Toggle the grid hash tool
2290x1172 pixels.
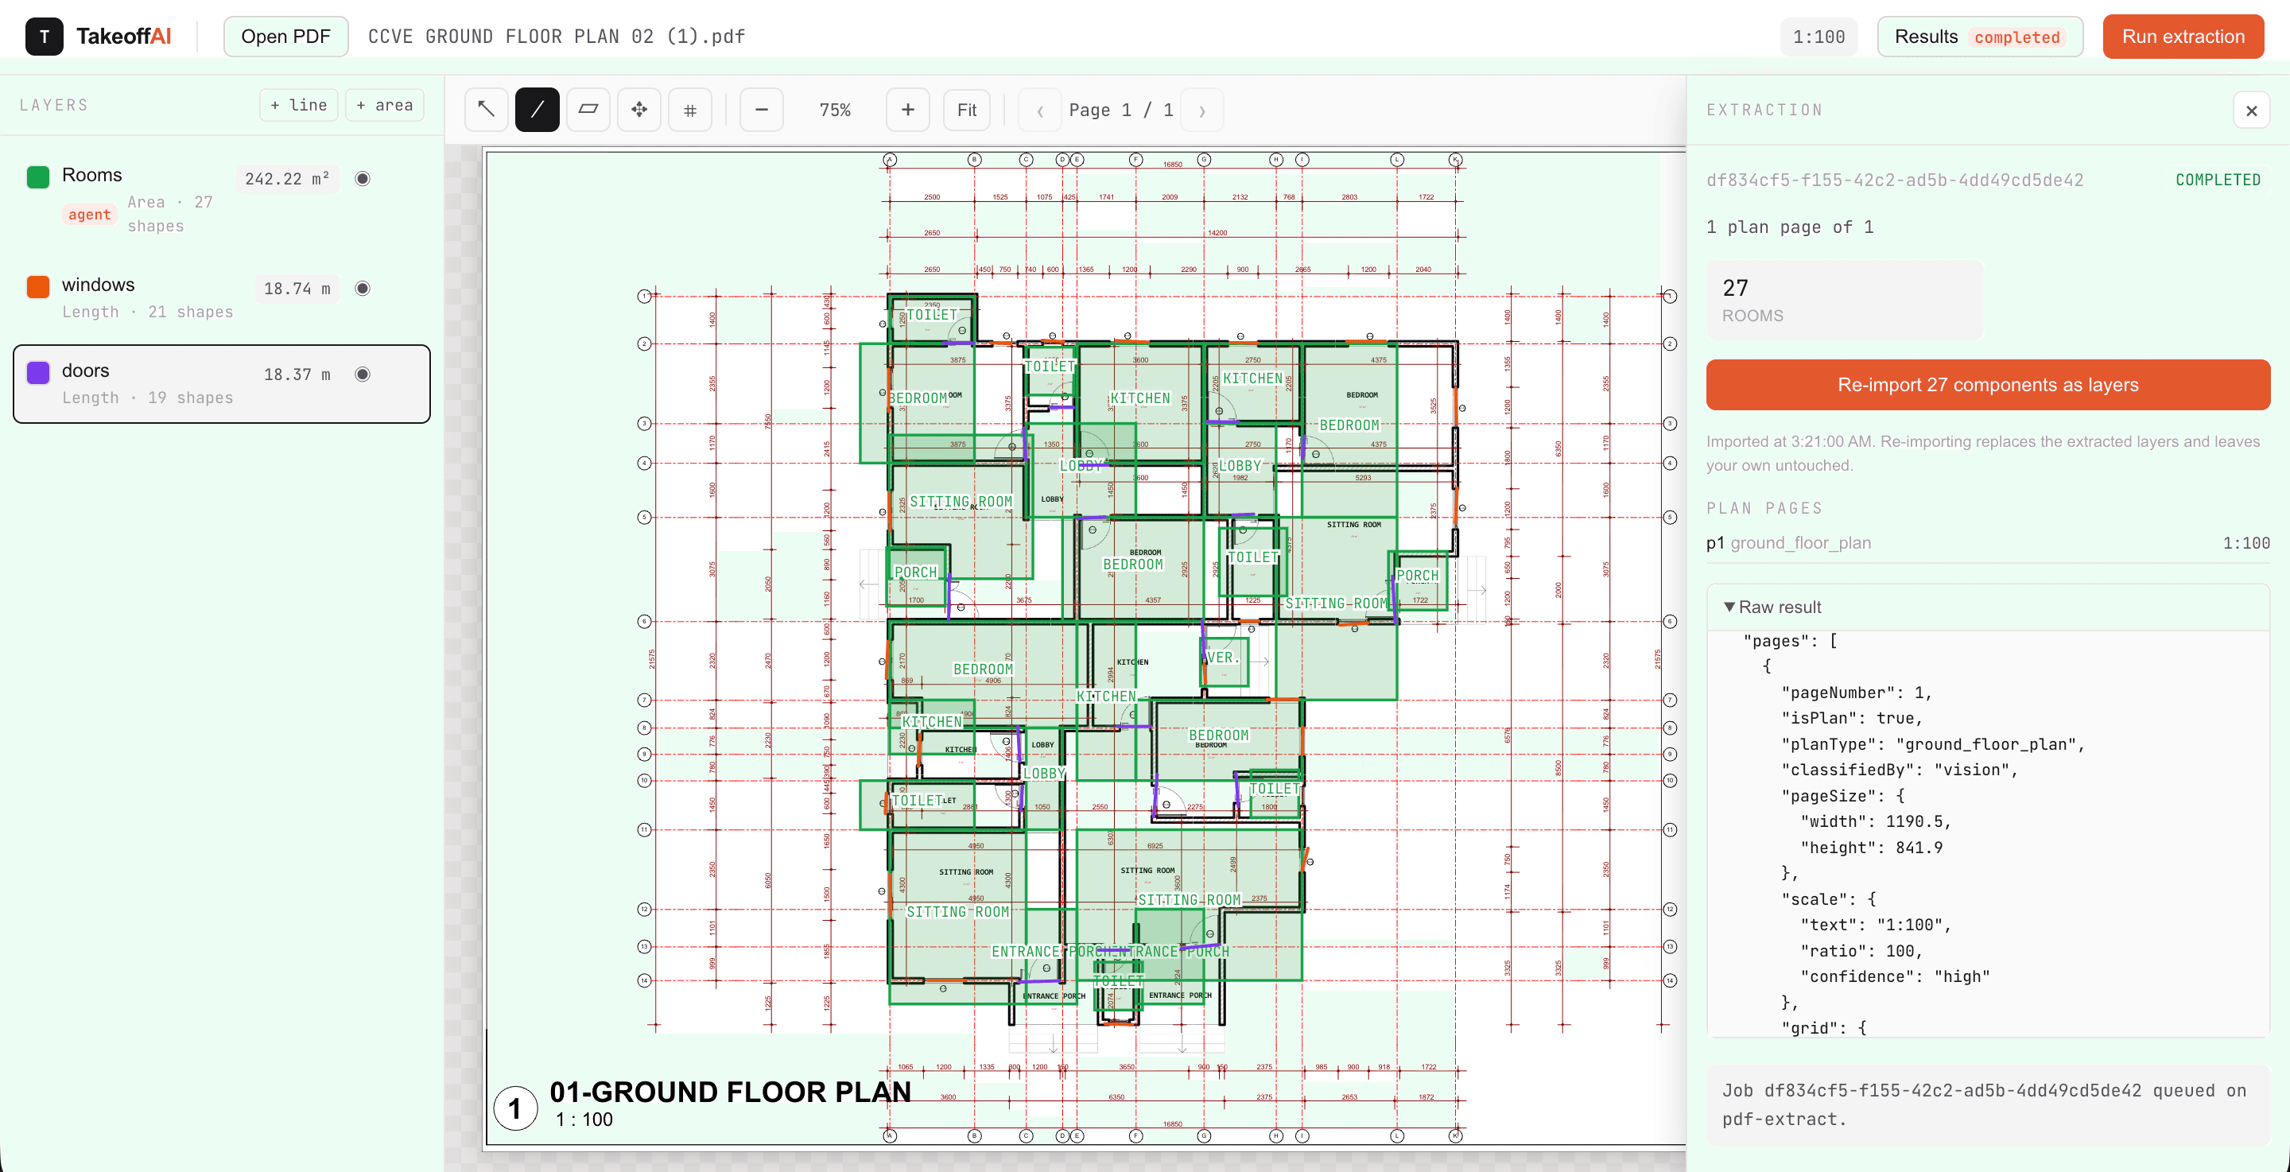pos(690,110)
